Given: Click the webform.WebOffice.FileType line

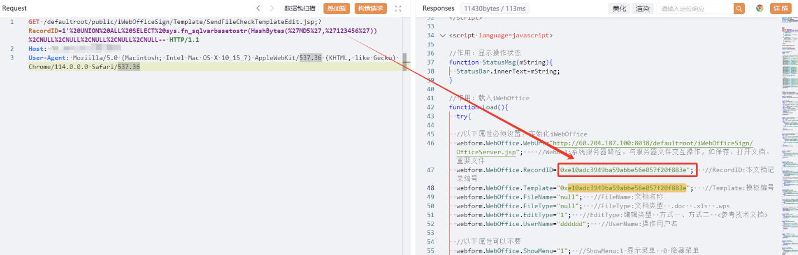Looking at the screenshot, I should point(592,206).
